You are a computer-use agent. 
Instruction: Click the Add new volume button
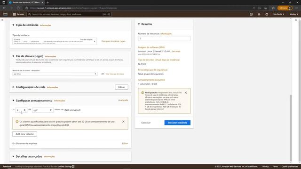[25, 134]
